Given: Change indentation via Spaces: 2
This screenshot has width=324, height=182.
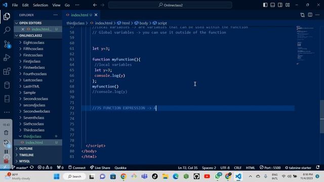Looking at the screenshot, I should 209,168.
